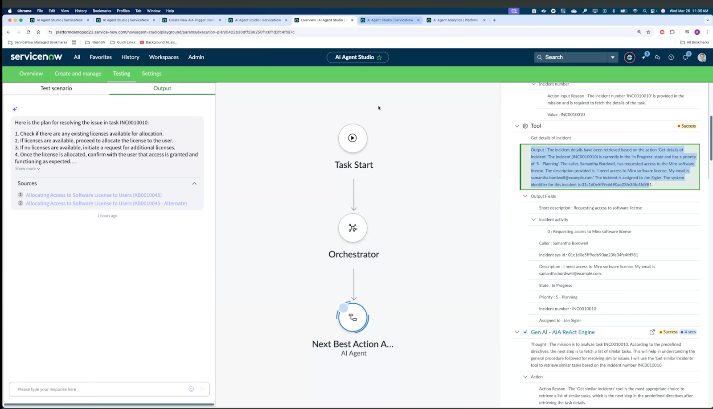Collapse the Incident number section

point(533,84)
